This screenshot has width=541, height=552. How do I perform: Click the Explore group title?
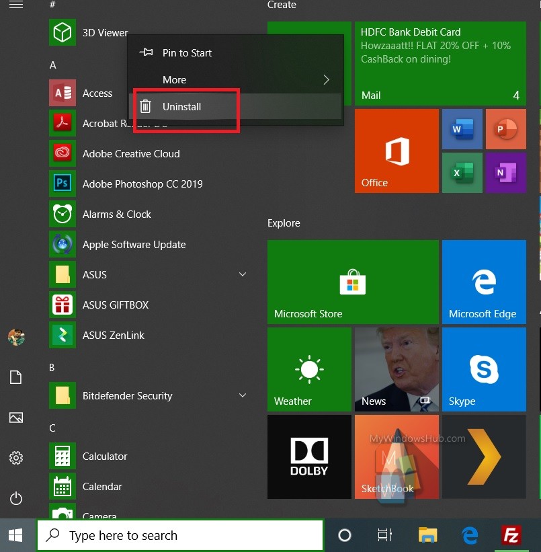284,223
